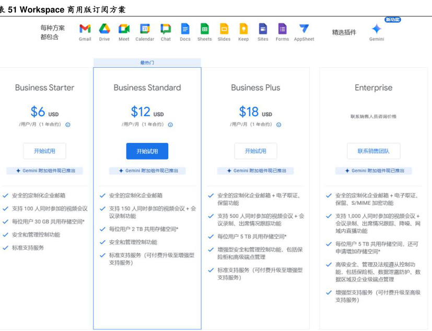Image resolution: width=432 pixels, height=331 pixels.
Task: Open Gemini add-on banner under Business Standard
Action: (147, 171)
